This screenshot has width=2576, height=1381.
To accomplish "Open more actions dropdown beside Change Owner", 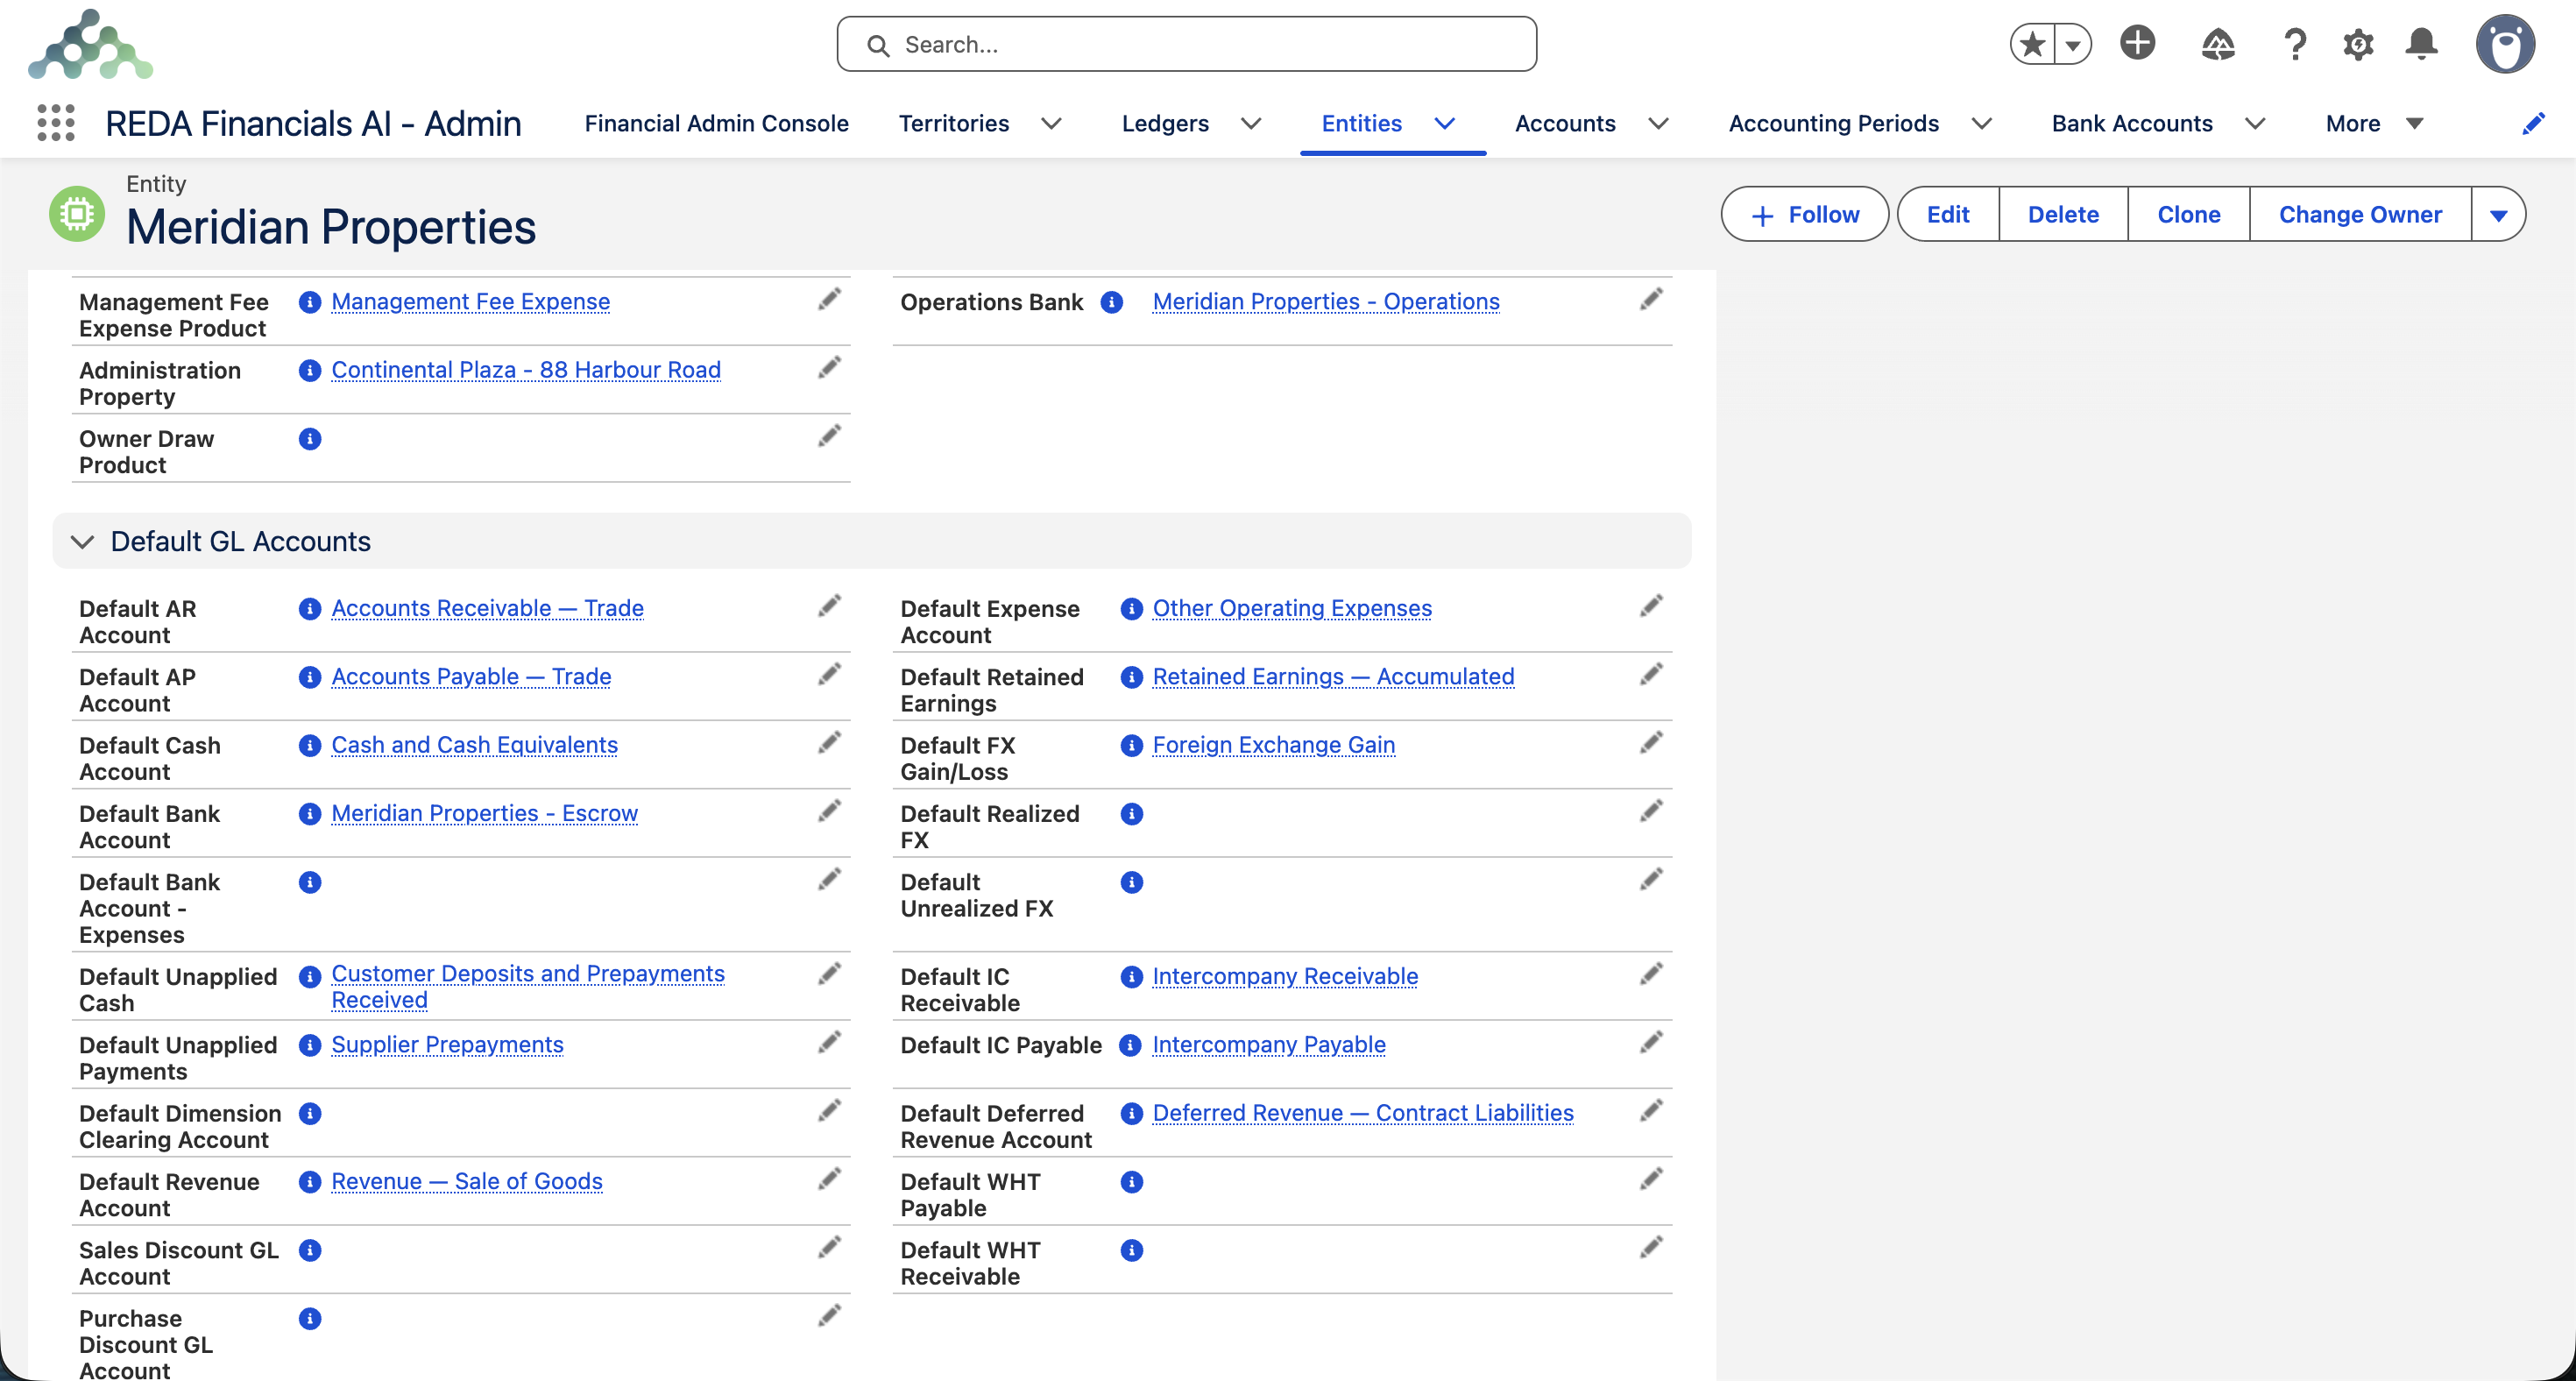I will click(x=2498, y=214).
